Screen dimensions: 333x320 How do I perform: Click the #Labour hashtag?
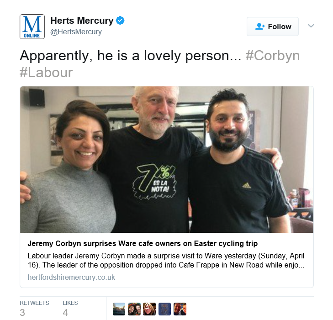[46, 73]
